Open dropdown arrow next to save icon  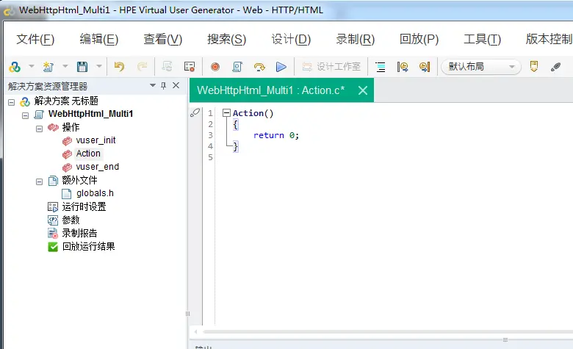(99, 67)
